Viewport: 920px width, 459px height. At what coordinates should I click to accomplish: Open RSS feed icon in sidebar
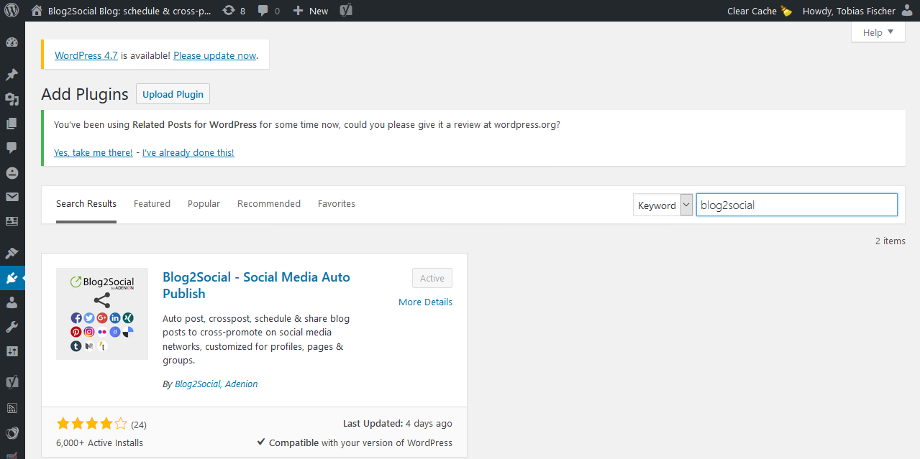tap(12, 408)
